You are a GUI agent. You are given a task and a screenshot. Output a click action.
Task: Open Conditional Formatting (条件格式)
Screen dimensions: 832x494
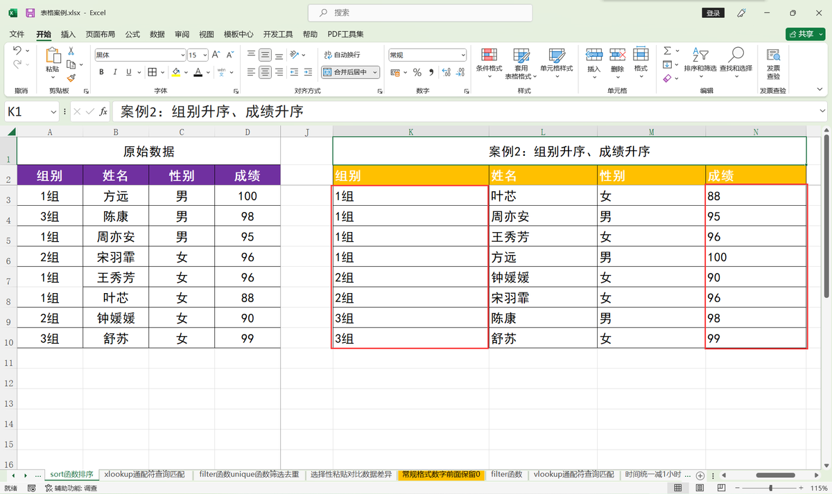point(489,62)
